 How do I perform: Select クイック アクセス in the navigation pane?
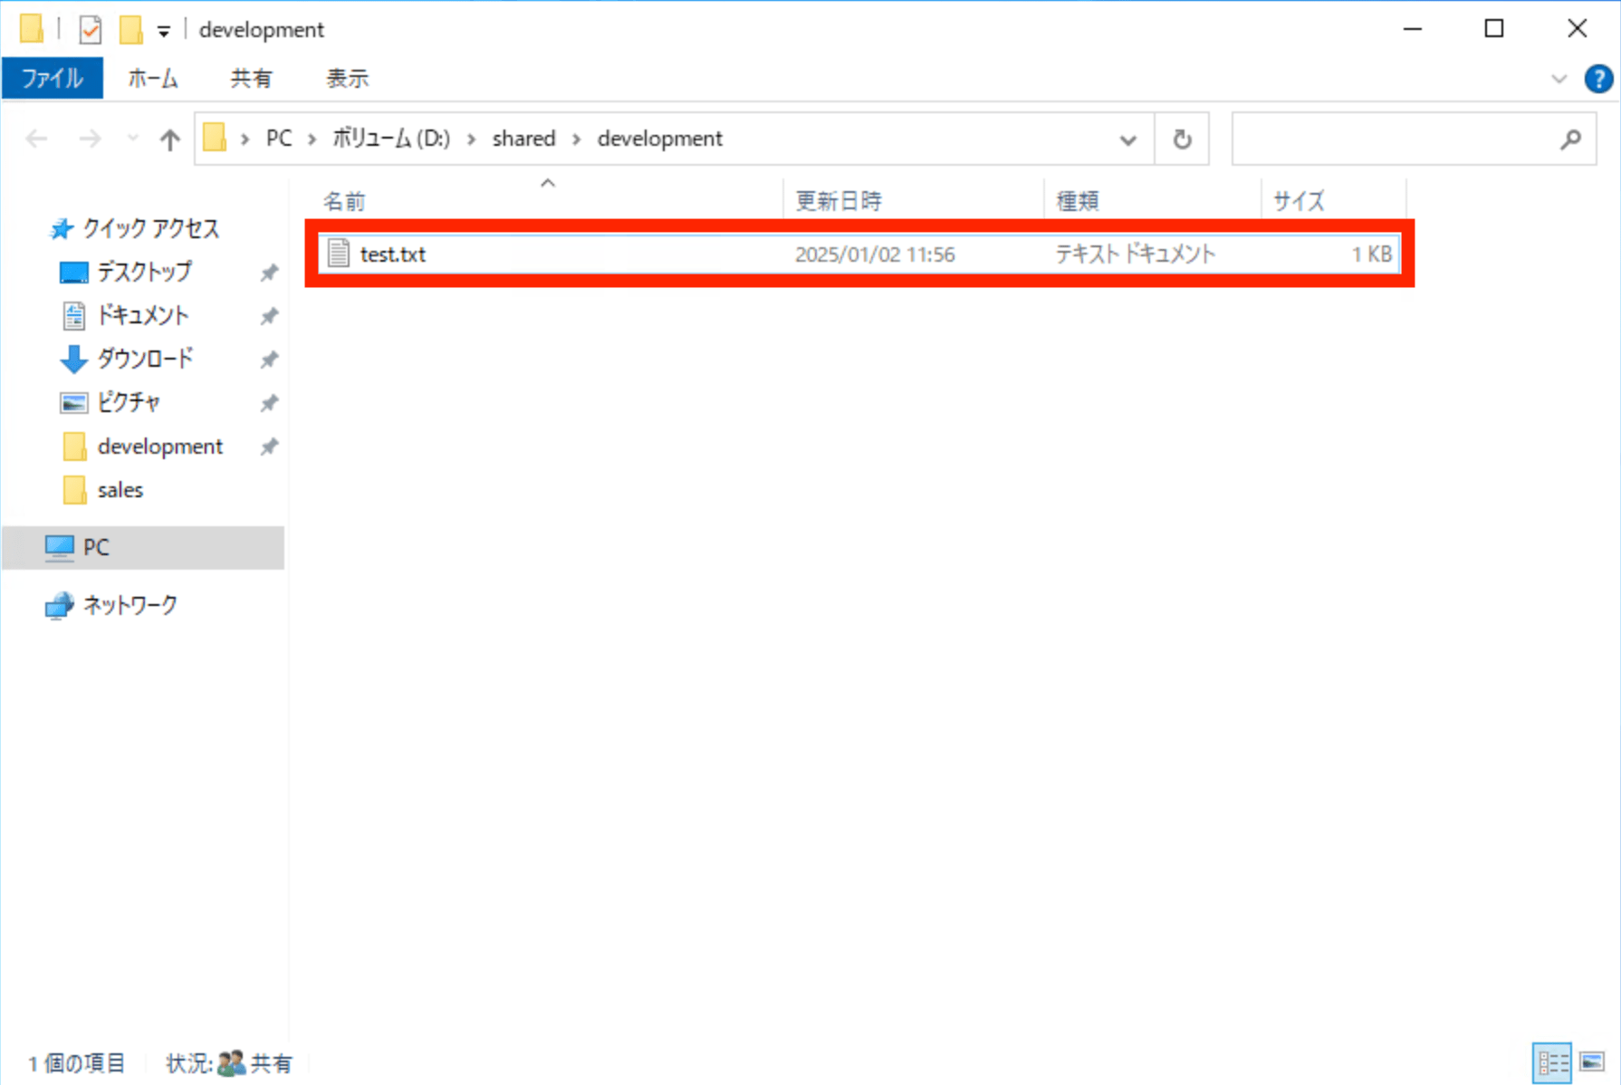(150, 228)
